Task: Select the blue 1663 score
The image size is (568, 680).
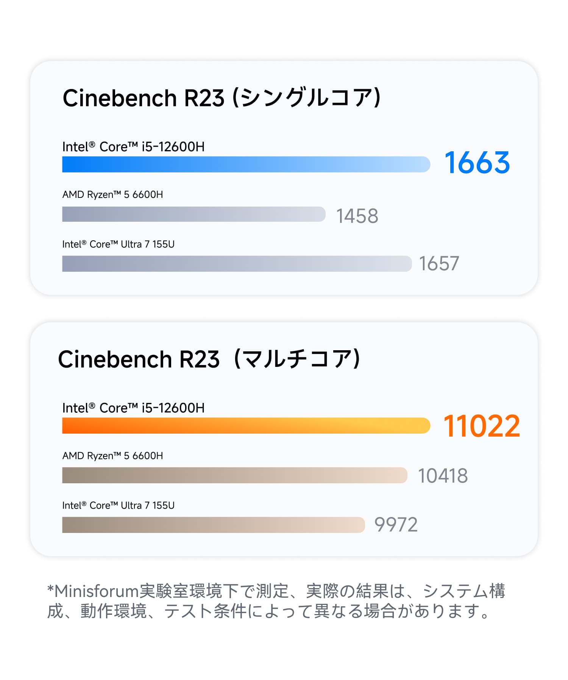Action: point(477,163)
